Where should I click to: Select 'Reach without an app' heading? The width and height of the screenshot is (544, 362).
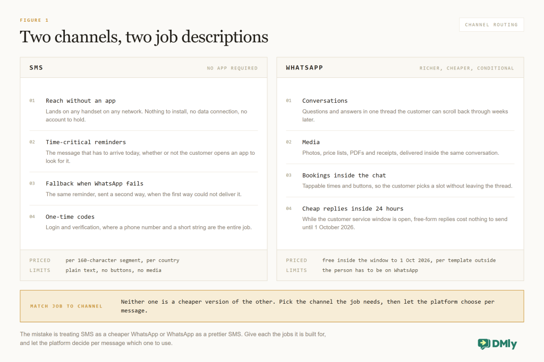tap(81, 101)
